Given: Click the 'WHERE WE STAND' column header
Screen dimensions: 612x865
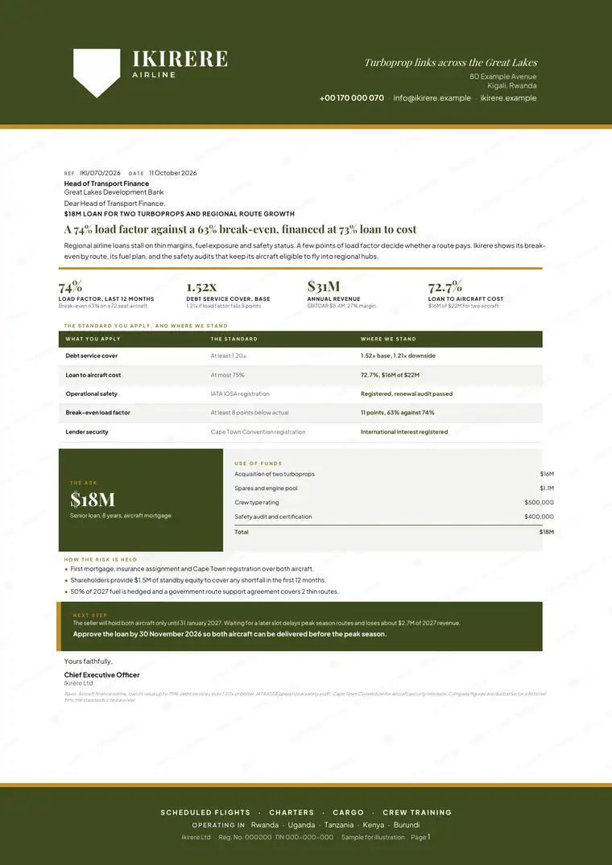Looking at the screenshot, I should [x=388, y=339].
